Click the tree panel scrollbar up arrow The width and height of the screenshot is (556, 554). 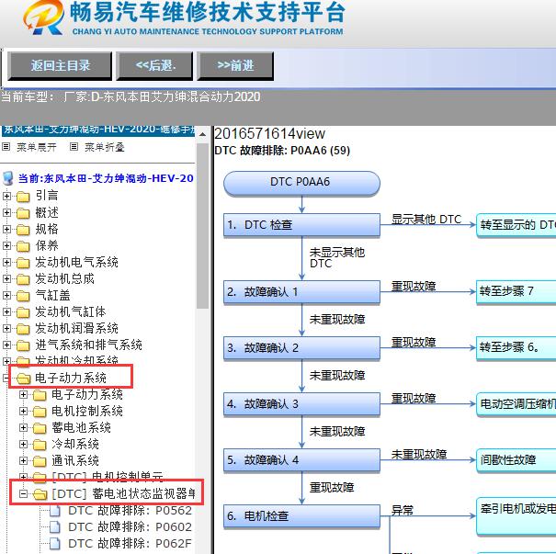[x=202, y=135]
